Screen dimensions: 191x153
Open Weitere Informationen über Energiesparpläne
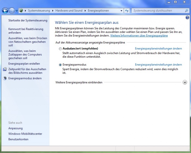coord(139,36)
